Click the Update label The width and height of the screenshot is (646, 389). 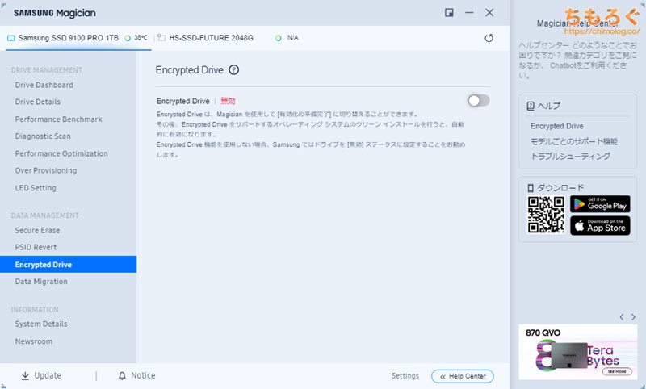point(48,375)
